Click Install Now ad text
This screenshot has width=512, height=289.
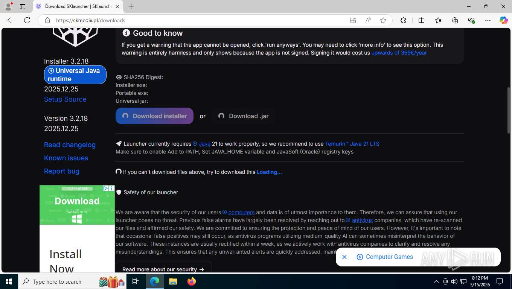click(x=66, y=261)
